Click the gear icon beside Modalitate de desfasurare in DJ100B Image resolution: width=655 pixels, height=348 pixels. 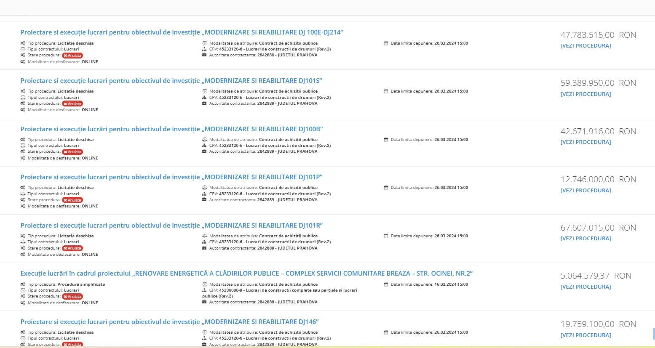coord(23,158)
